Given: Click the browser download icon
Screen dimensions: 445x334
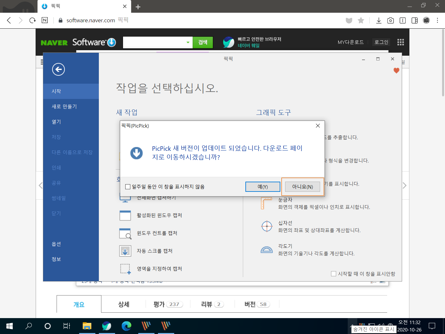Looking at the screenshot, I should click(379, 20).
